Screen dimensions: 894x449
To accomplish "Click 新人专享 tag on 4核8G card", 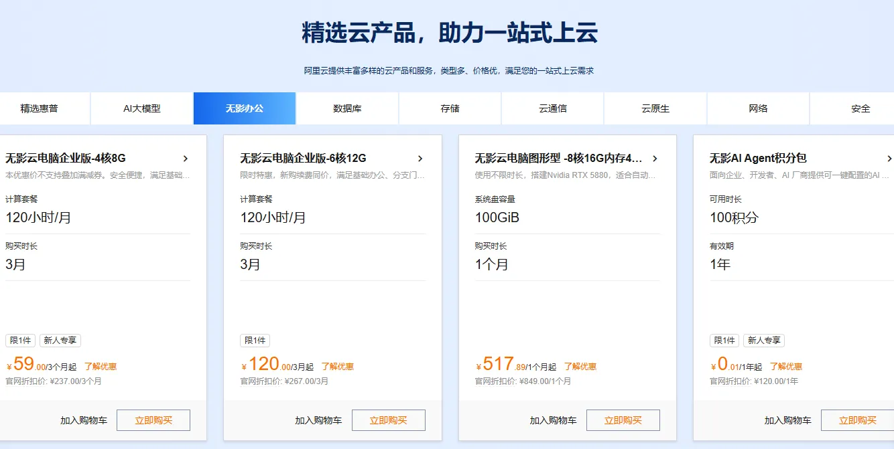I will 60,341.
